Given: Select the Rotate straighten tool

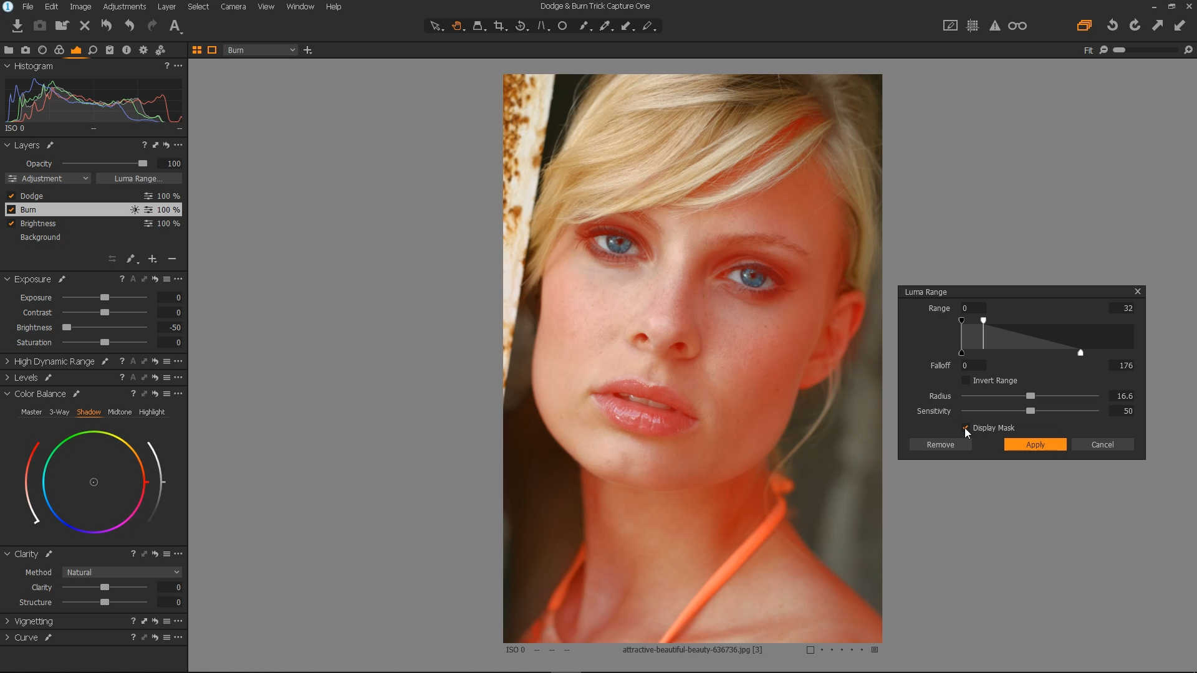Looking at the screenshot, I should coord(521,26).
